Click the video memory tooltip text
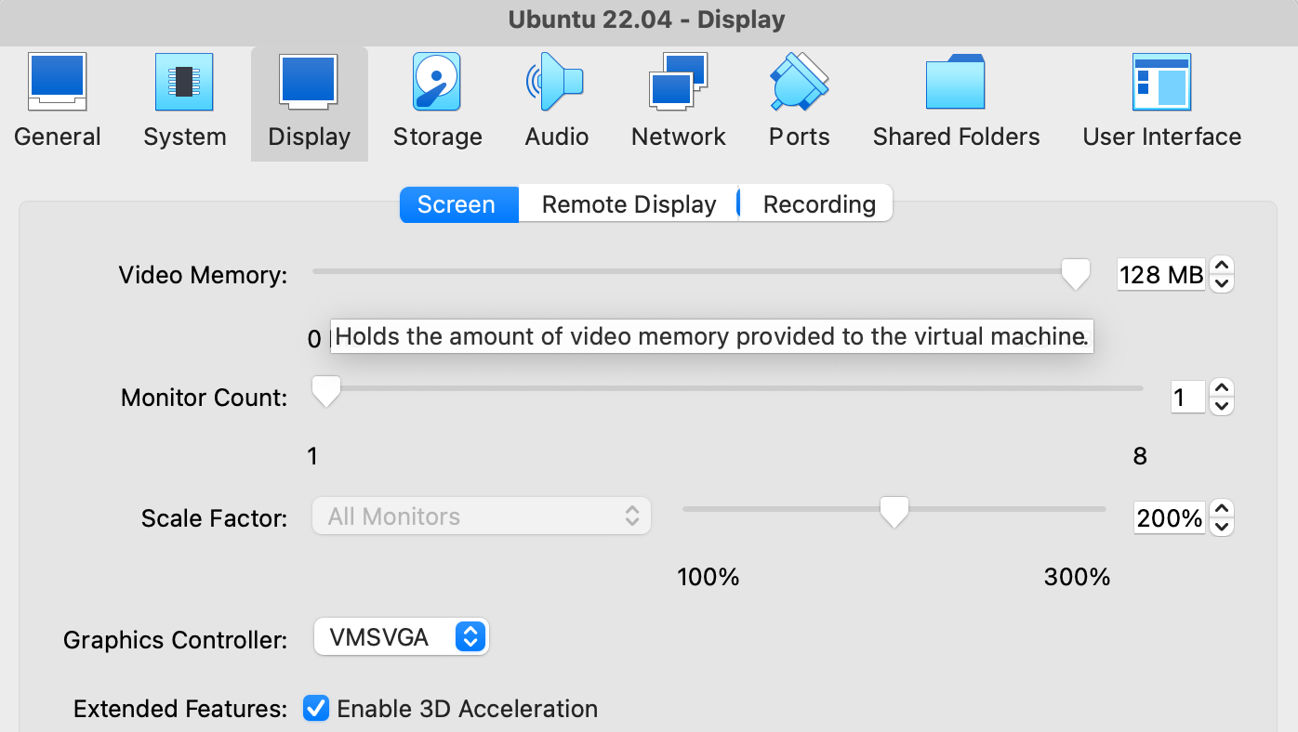 [x=711, y=336]
